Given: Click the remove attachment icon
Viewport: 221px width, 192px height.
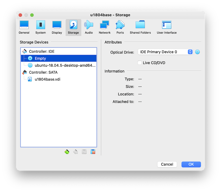Looking at the screenshot, I should [93, 152].
